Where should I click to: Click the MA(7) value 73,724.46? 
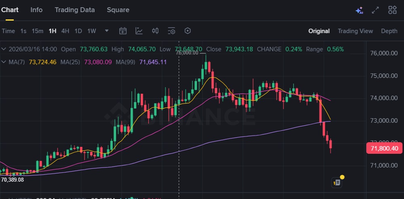(42, 62)
